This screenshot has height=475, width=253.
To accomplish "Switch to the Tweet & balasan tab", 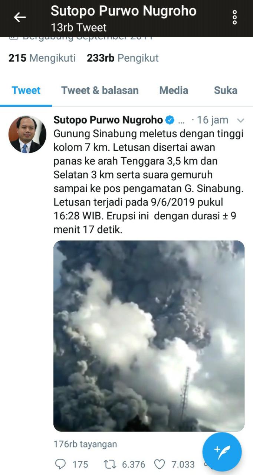I will [x=100, y=90].
